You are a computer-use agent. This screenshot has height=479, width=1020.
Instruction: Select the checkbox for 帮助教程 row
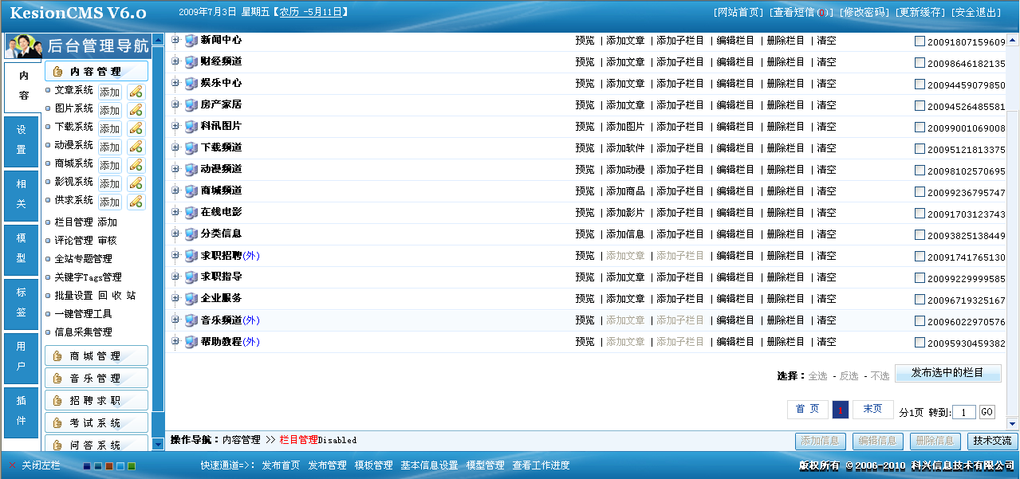click(x=920, y=343)
